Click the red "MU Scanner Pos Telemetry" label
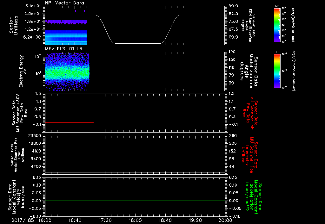This screenshot has width=325, height=224. coord(249,155)
